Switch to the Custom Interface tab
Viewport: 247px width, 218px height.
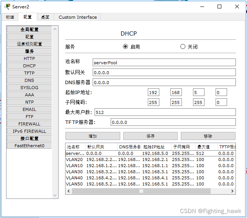pos(78,17)
